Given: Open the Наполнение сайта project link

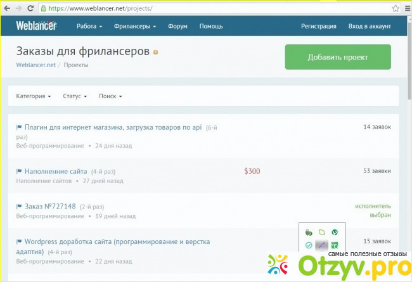Looking at the screenshot, I should (56, 171).
